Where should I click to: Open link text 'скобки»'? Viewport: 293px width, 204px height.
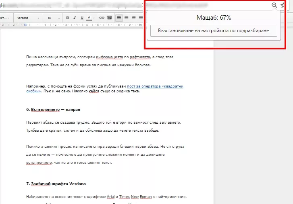tap(33, 91)
